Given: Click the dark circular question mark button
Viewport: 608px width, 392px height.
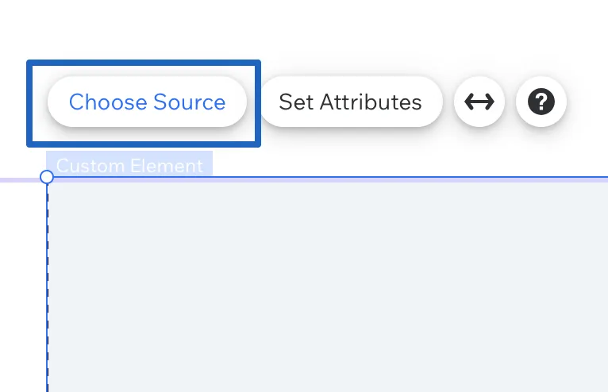Looking at the screenshot, I should tap(541, 102).
